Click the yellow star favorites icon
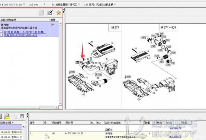Viewport: 206px width, 140px height. tap(58, 13)
